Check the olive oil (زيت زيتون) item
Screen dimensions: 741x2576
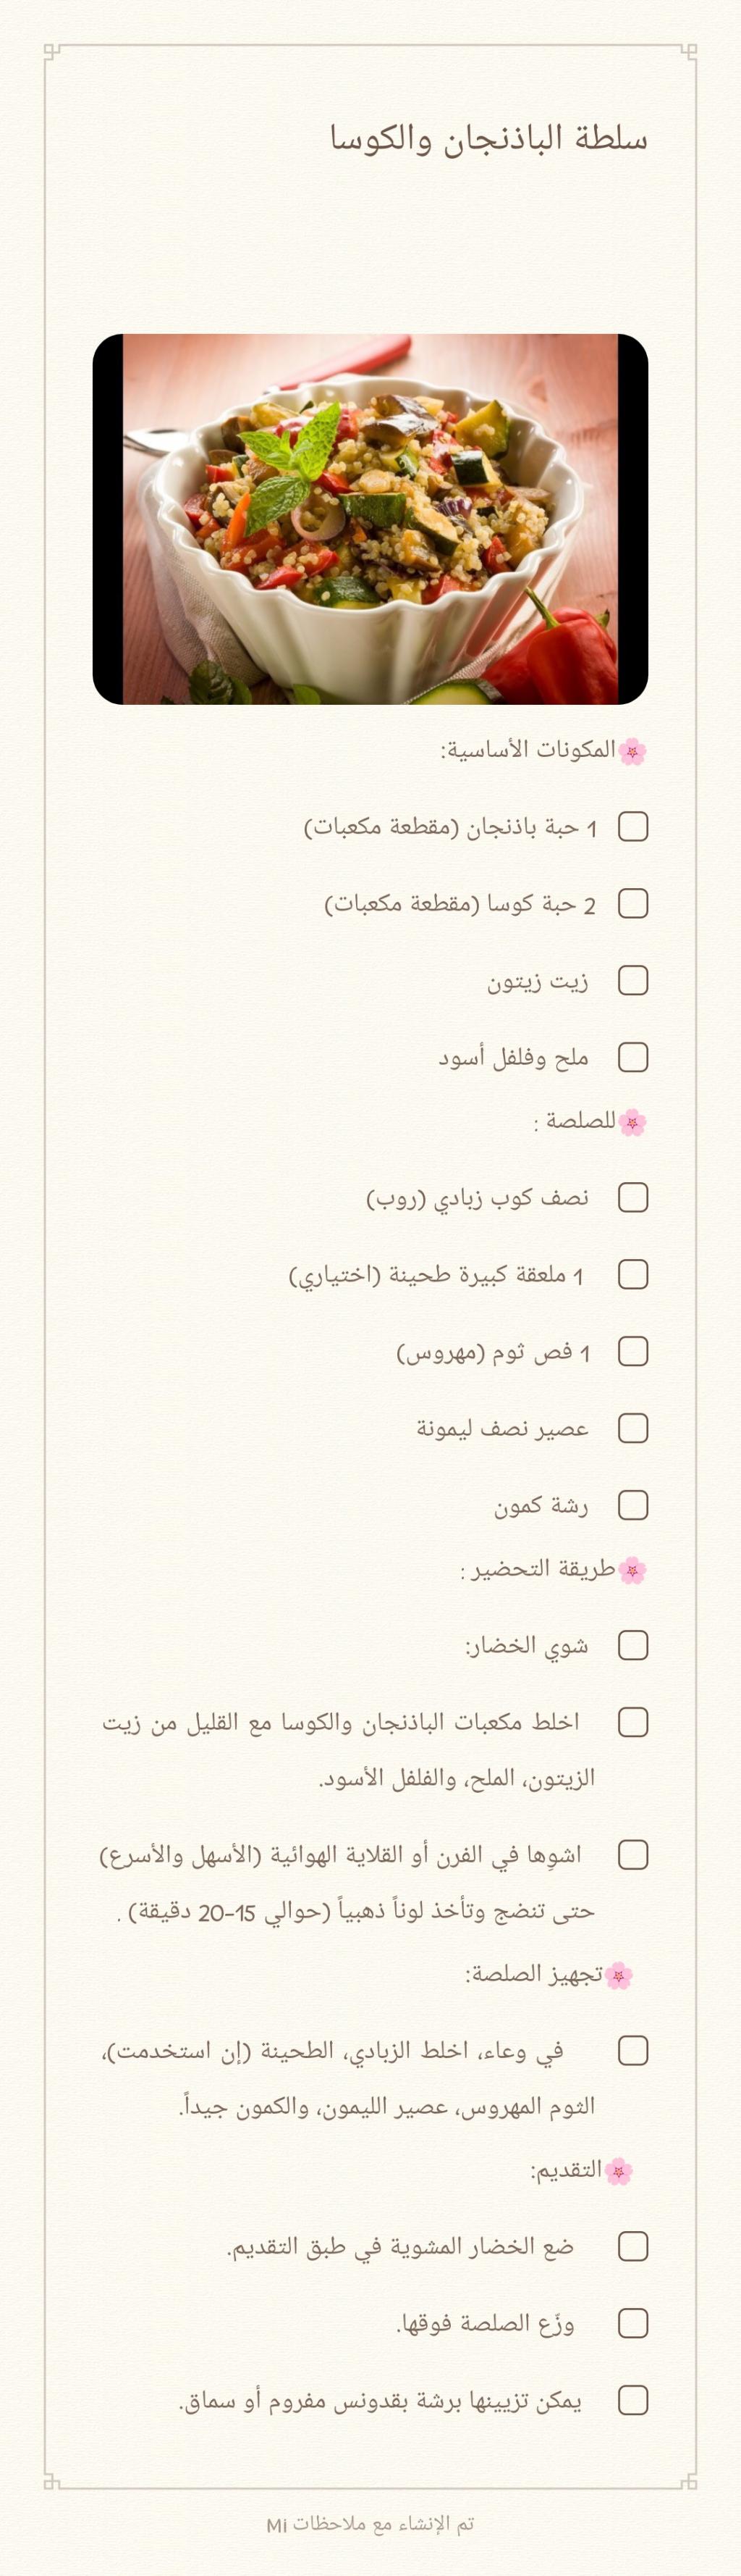pyautogui.click(x=632, y=980)
